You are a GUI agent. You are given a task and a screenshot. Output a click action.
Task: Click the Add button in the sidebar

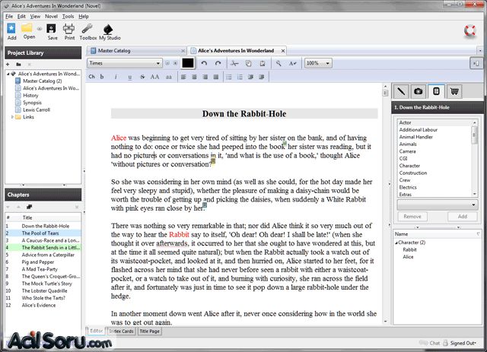[x=462, y=217]
